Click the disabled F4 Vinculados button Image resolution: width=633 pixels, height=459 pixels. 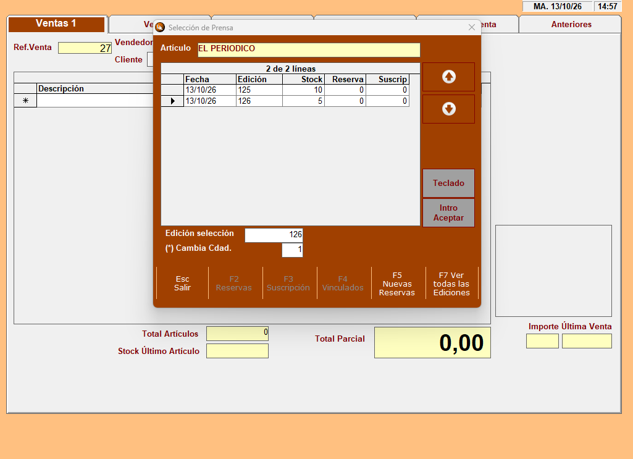[x=343, y=284]
